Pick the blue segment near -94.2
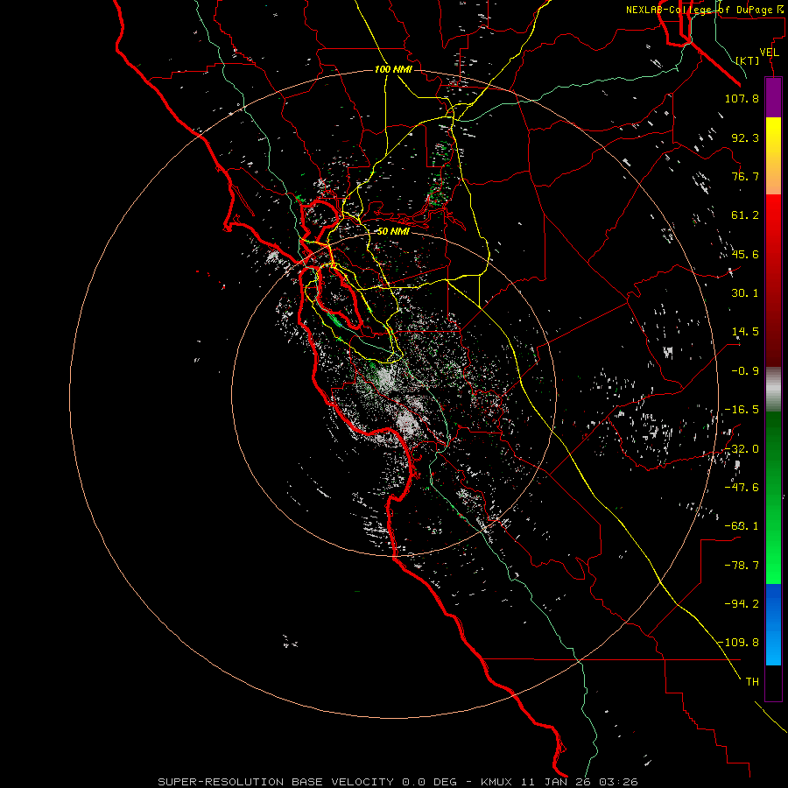This screenshot has height=788, width=788. pos(773,603)
